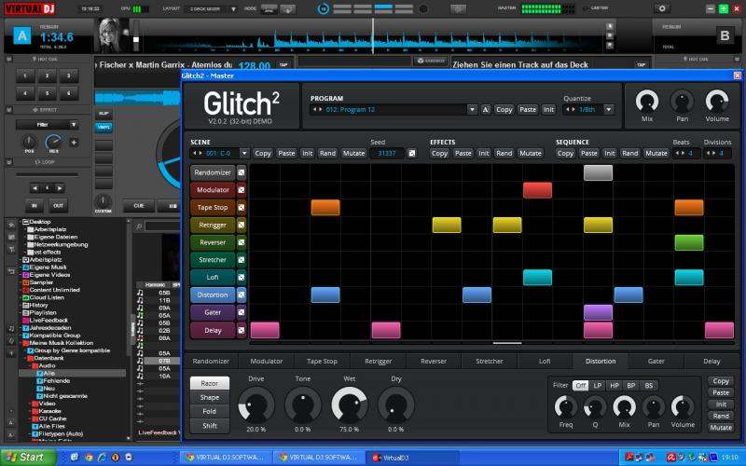Step the Program previous/next arrows
Viewport: 746px width, 466px height.
[316, 109]
